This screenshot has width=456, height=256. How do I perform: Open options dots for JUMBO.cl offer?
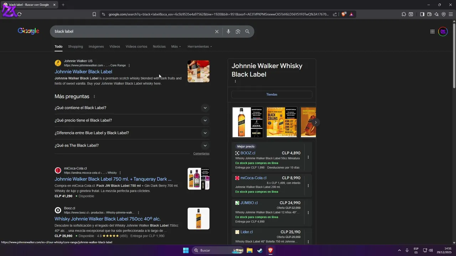tap(308, 213)
